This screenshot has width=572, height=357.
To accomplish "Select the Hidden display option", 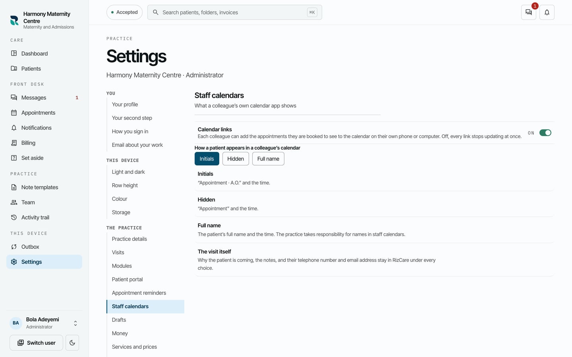I will [236, 159].
